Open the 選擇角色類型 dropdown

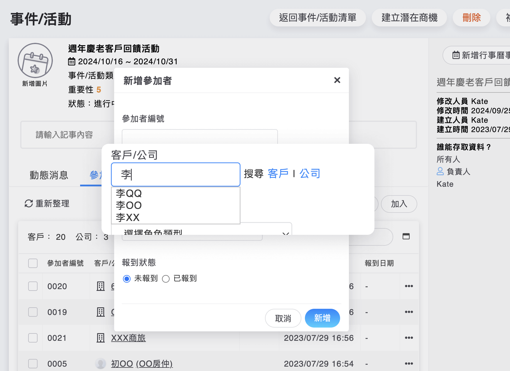pos(205,233)
